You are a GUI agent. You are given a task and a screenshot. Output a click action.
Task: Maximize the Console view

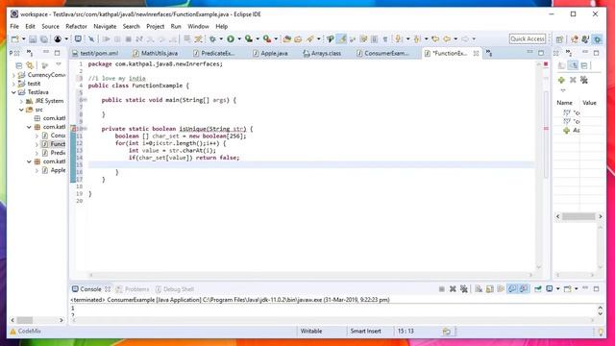coord(596,288)
